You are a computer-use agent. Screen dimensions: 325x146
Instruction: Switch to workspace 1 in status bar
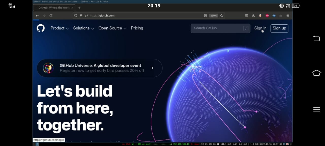(x=34, y=144)
